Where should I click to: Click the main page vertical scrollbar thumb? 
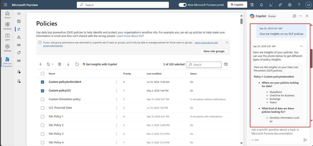tap(241, 21)
